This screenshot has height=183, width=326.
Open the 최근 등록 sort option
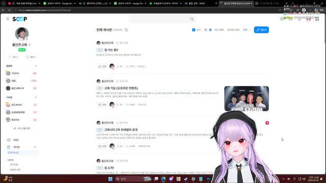point(219,30)
